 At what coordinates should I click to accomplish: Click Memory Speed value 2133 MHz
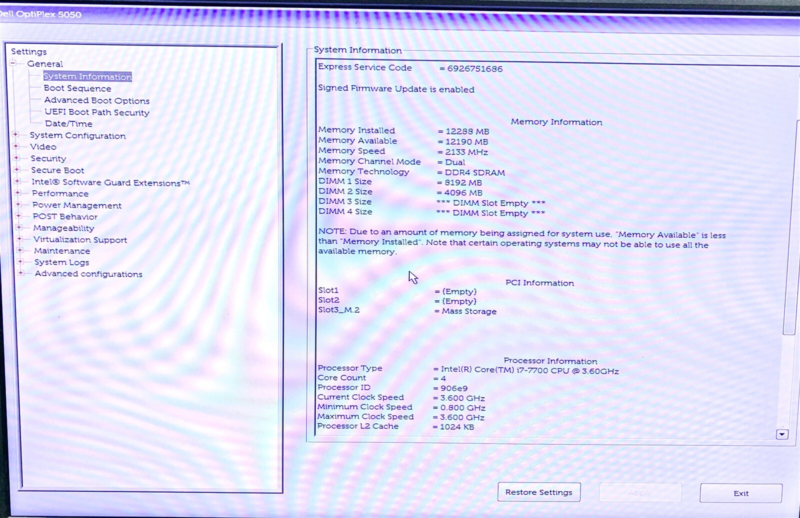pos(466,152)
